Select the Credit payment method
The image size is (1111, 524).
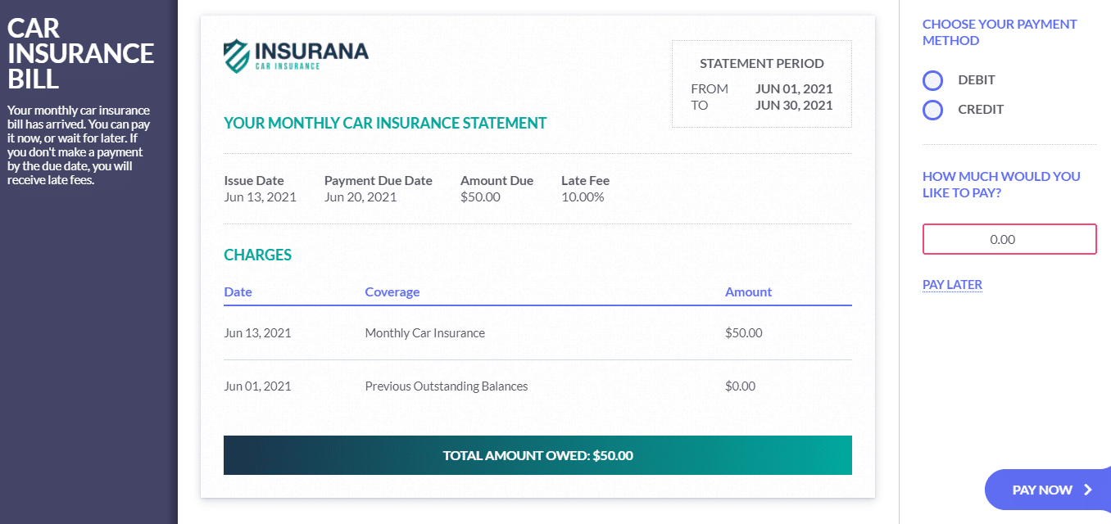pyautogui.click(x=933, y=110)
